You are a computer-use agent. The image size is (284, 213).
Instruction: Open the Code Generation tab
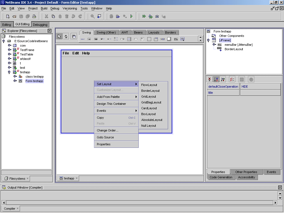click(221, 177)
